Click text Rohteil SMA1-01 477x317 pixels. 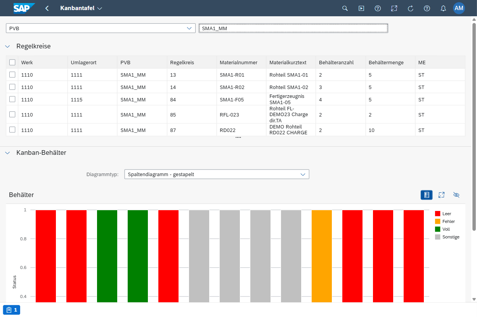point(289,75)
